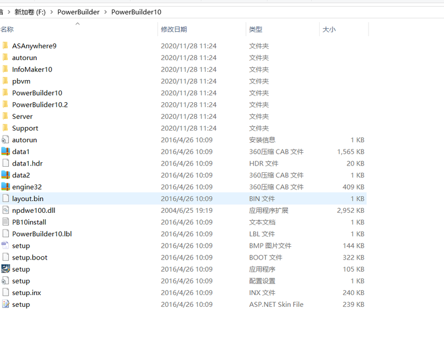Click the layout.bin file name
The width and height of the screenshot is (444, 339).
[28, 199]
